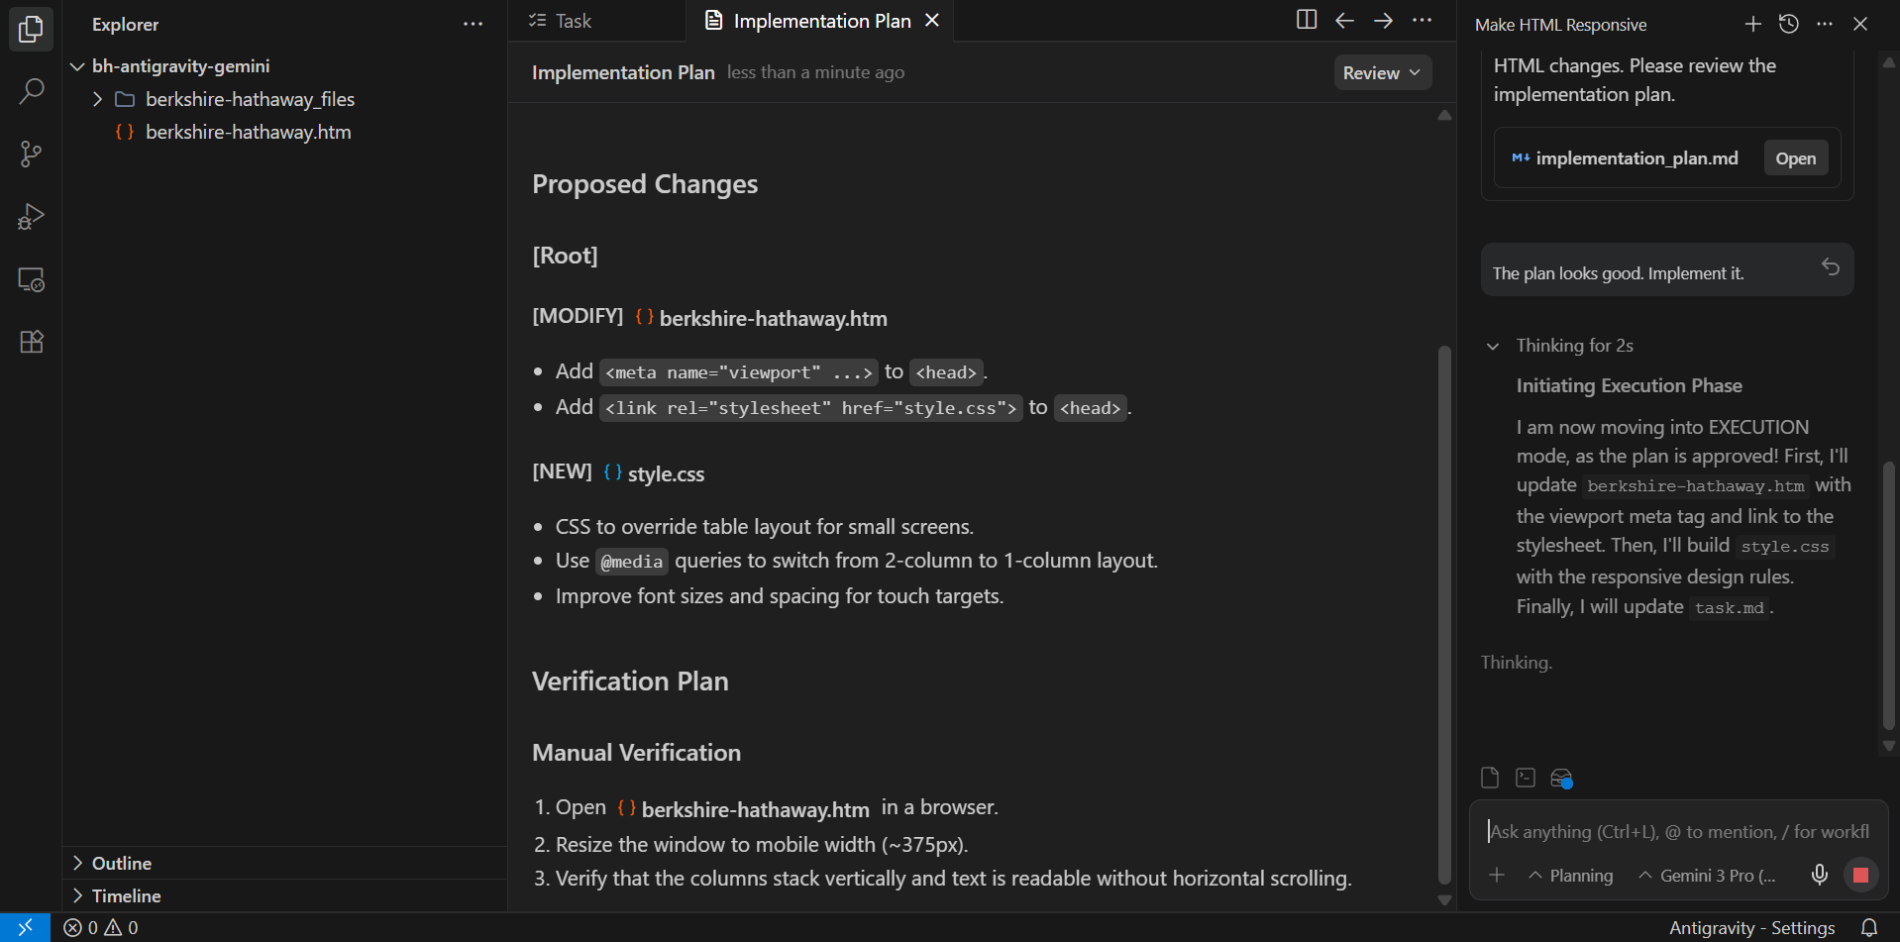This screenshot has height=942, width=1900.
Task: Open the chat history clock icon
Action: 1788,24
